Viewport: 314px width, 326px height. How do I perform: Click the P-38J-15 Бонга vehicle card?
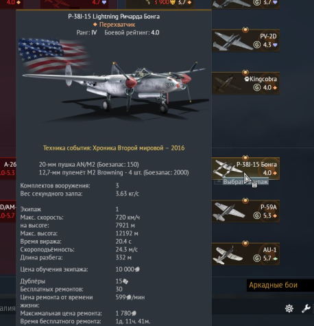coord(245,168)
